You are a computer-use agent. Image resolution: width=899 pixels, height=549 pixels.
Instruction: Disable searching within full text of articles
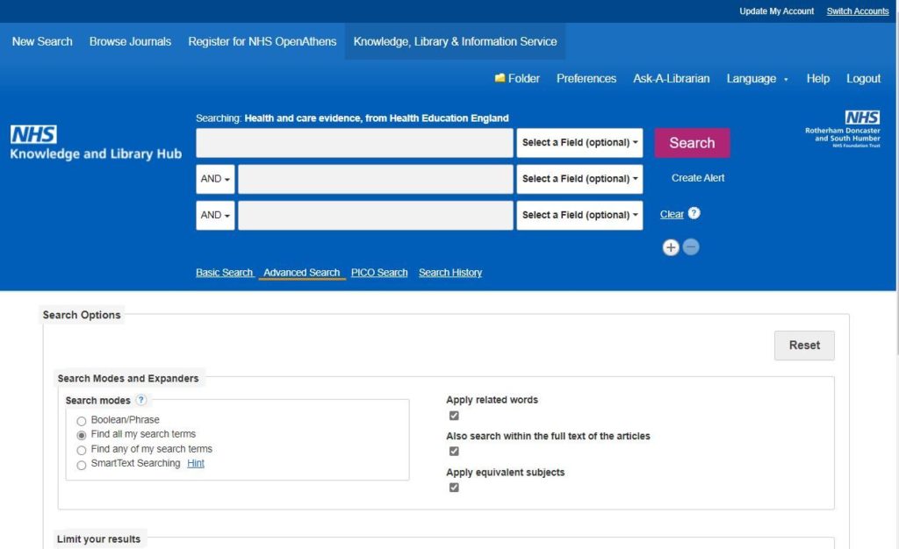coord(454,451)
